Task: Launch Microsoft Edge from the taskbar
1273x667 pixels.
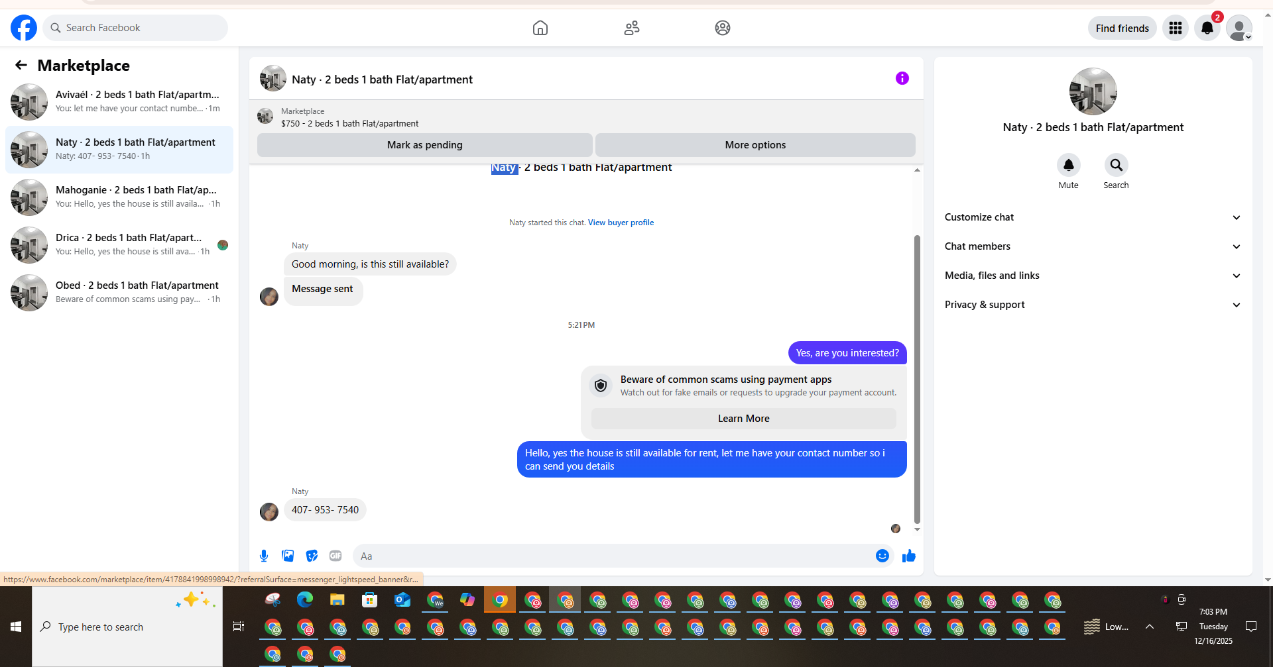Action: pyautogui.click(x=305, y=600)
